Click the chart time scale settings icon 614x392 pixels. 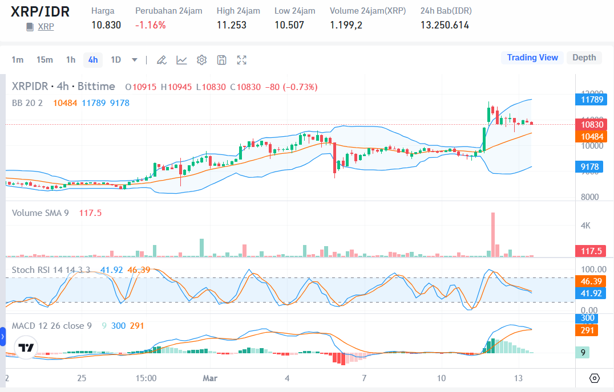pyautogui.click(x=594, y=378)
